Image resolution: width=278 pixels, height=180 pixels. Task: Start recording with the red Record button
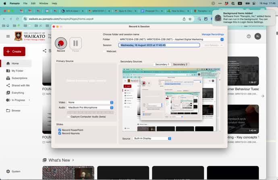coord(61,43)
